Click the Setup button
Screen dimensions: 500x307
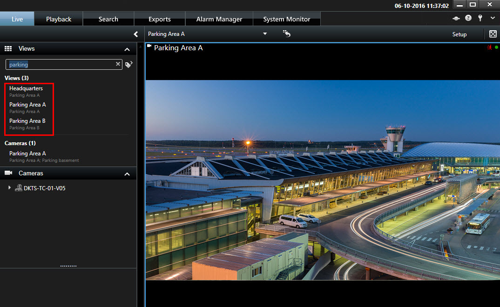click(459, 34)
